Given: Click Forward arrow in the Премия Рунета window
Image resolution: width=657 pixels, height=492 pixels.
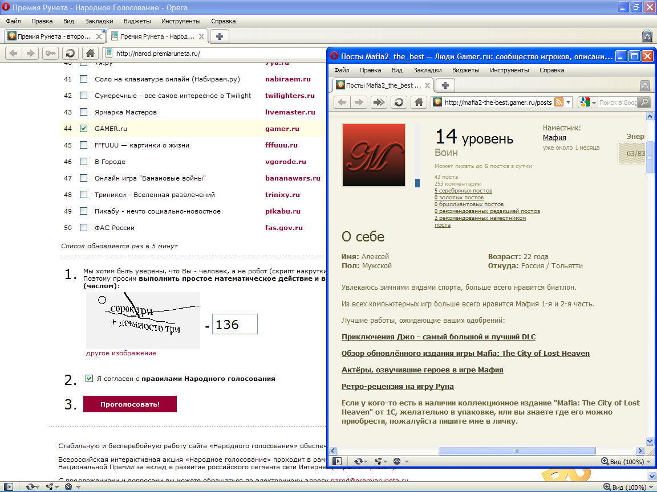Looking at the screenshot, I should (30, 53).
